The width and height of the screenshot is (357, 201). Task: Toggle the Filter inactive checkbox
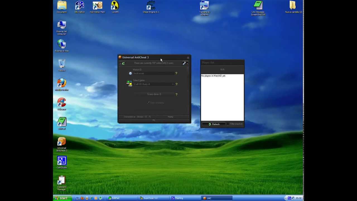[x=228, y=124]
